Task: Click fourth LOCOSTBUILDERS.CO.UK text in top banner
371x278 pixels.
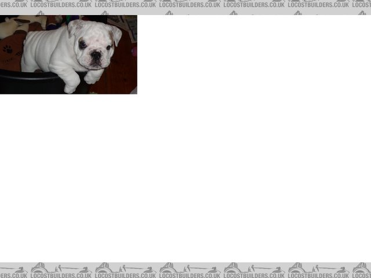Action: pyautogui.click(x=254, y=5)
